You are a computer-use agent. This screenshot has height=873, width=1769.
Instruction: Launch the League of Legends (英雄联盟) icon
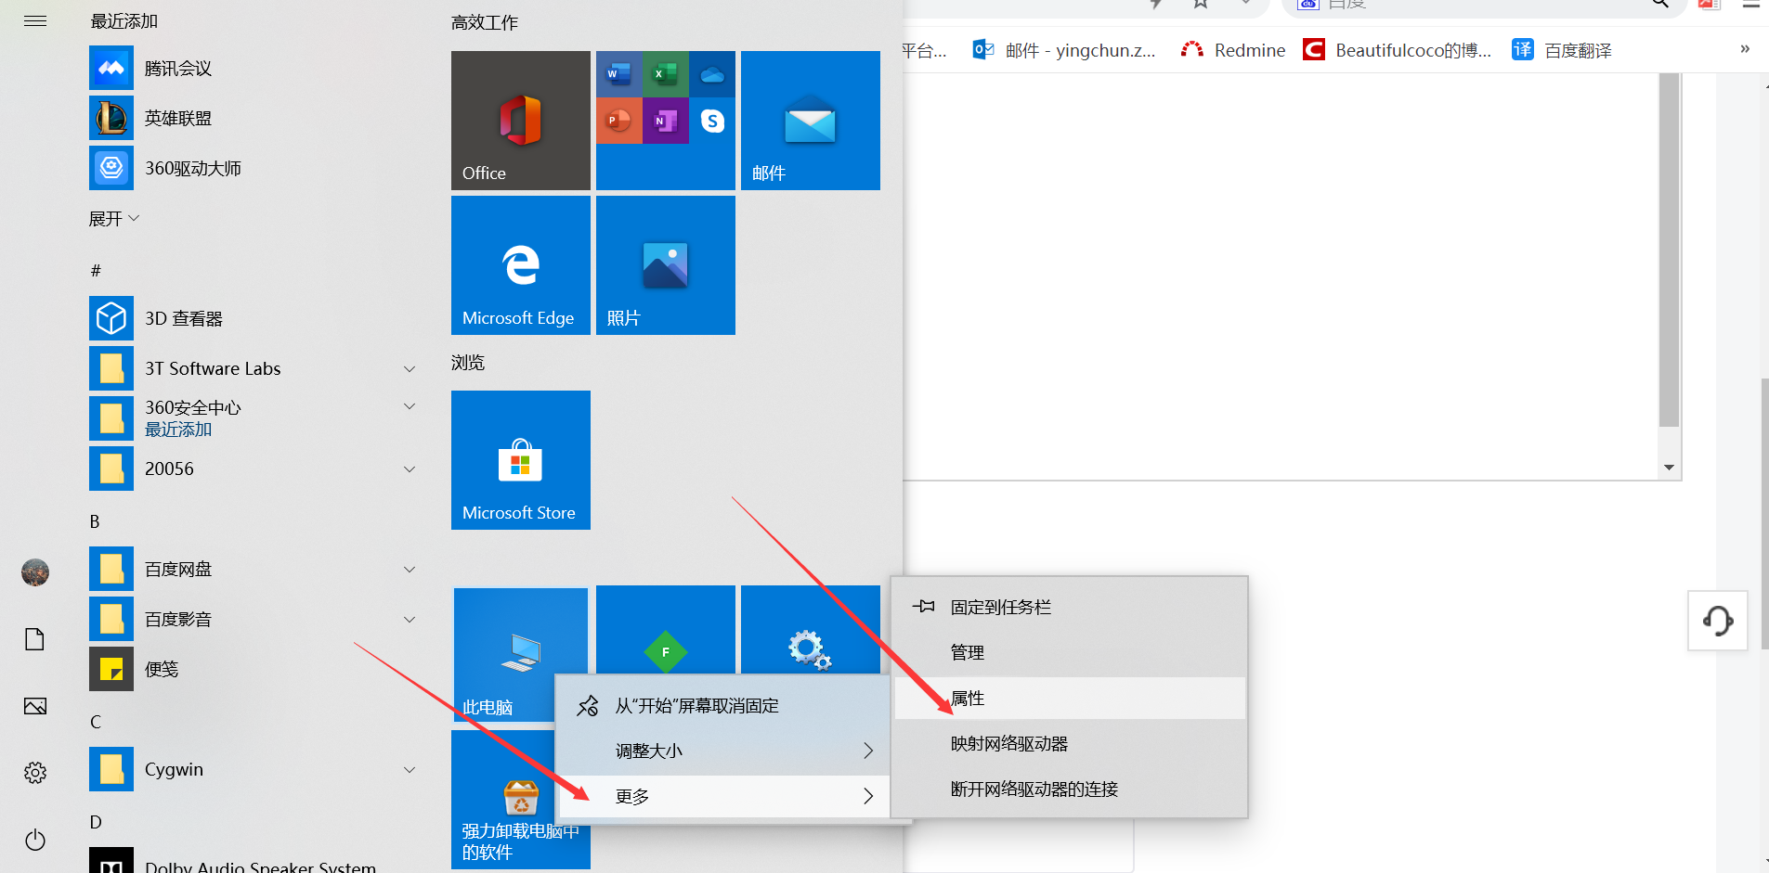pyautogui.click(x=111, y=118)
